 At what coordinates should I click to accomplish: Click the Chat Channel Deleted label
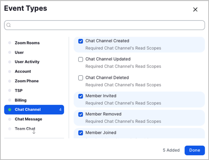(x=107, y=78)
